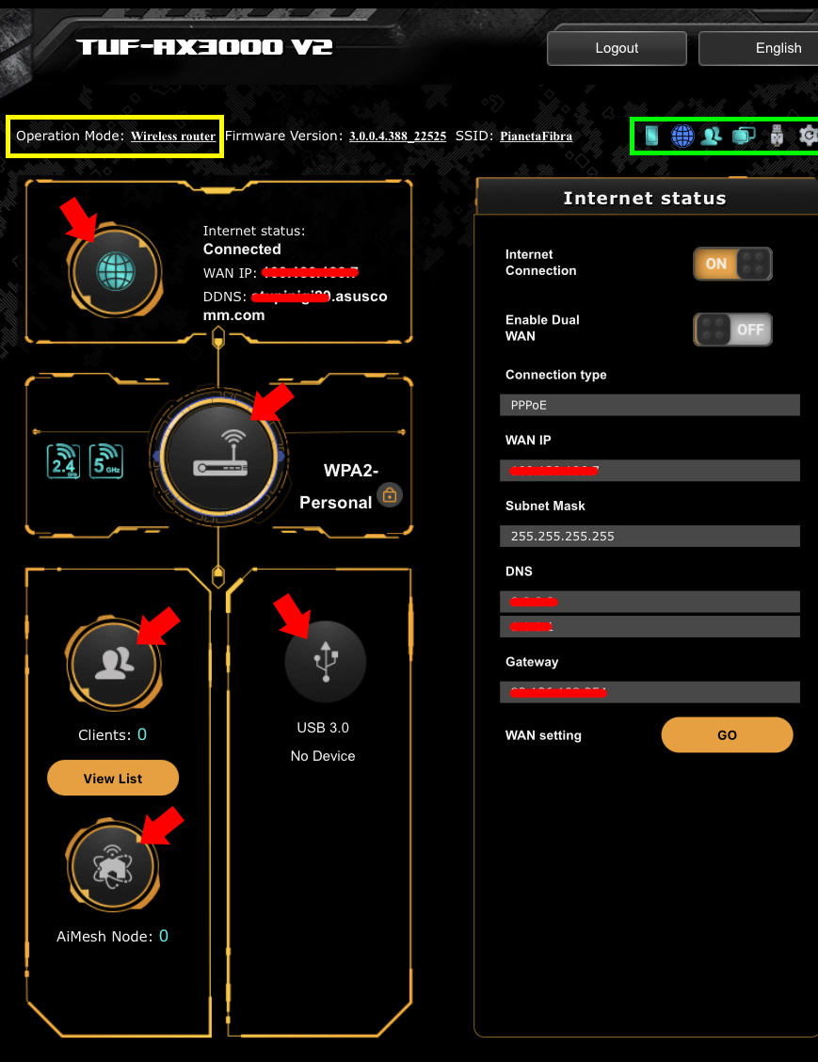Click View List under Clients
818x1062 pixels.
coord(113,779)
